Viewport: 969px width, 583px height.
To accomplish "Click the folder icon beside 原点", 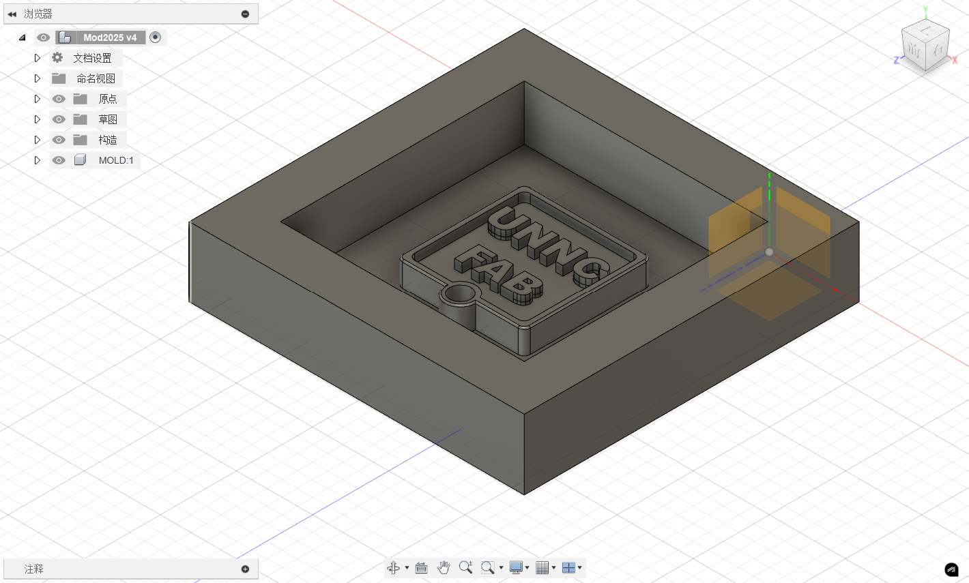I will click(81, 99).
